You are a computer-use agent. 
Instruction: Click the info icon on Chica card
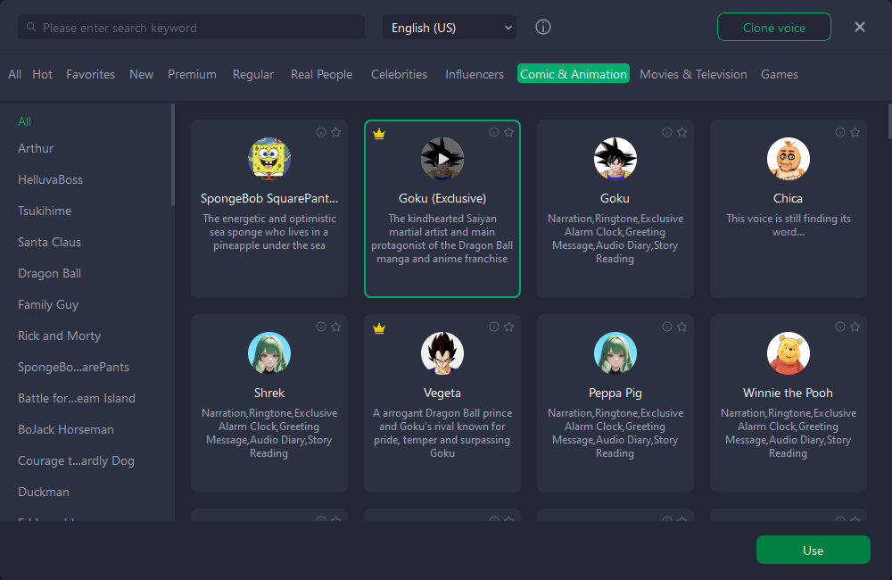point(840,132)
